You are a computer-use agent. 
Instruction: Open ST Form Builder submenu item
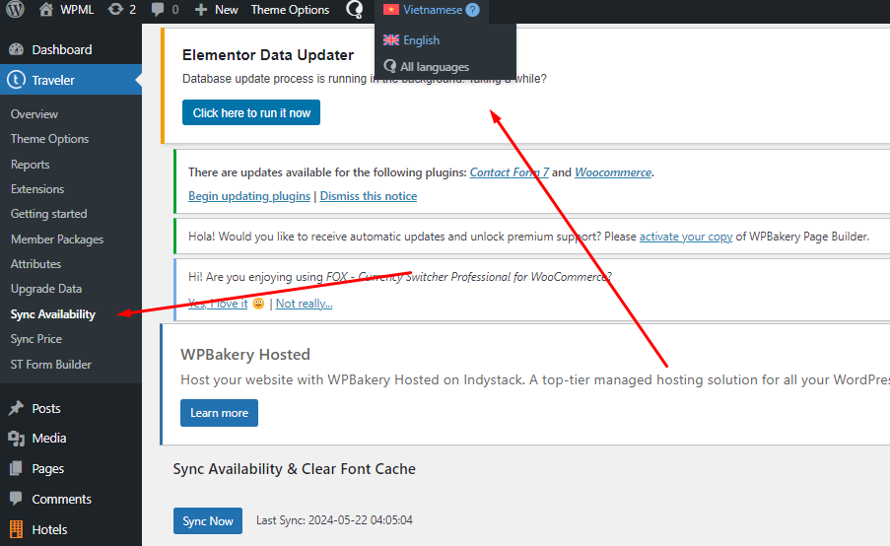click(x=51, y=365)
